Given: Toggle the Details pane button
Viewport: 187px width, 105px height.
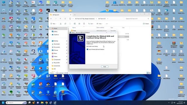Looking at the screenshot, I should (x=146, y=24).
